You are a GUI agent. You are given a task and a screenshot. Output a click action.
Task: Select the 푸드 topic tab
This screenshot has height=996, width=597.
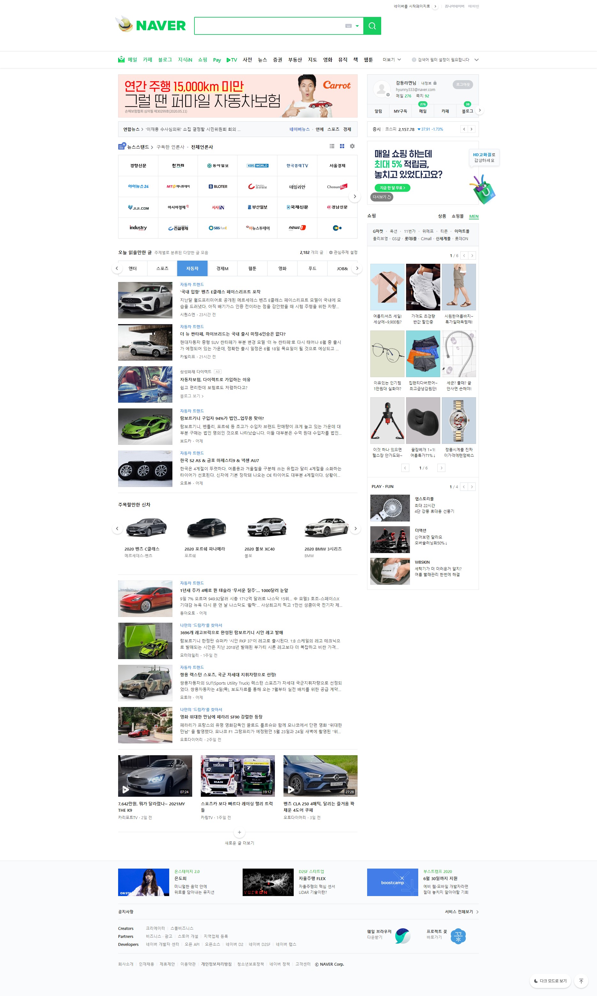point(312,268)
